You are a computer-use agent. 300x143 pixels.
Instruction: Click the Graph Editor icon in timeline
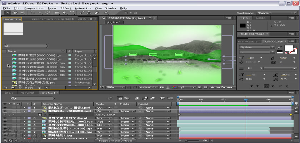[x=170, y=98]
